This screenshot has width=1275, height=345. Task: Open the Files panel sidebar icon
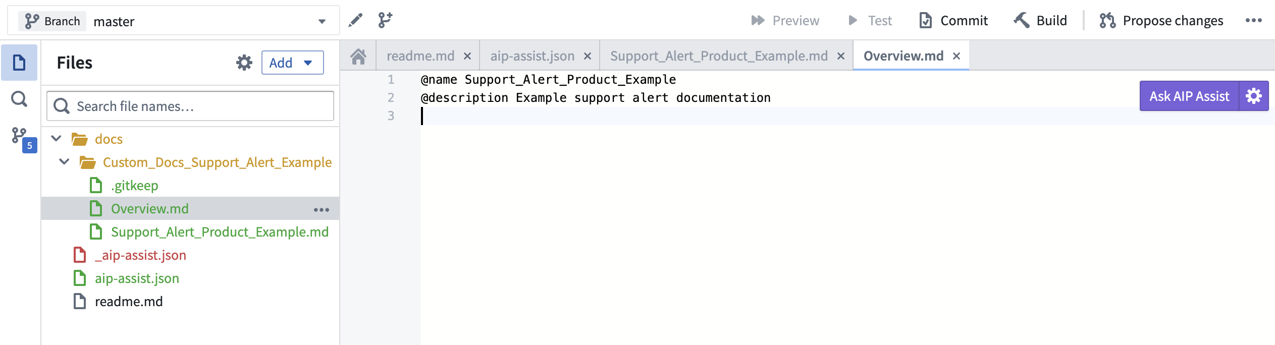pyautogui.click(x=19, y=63)
